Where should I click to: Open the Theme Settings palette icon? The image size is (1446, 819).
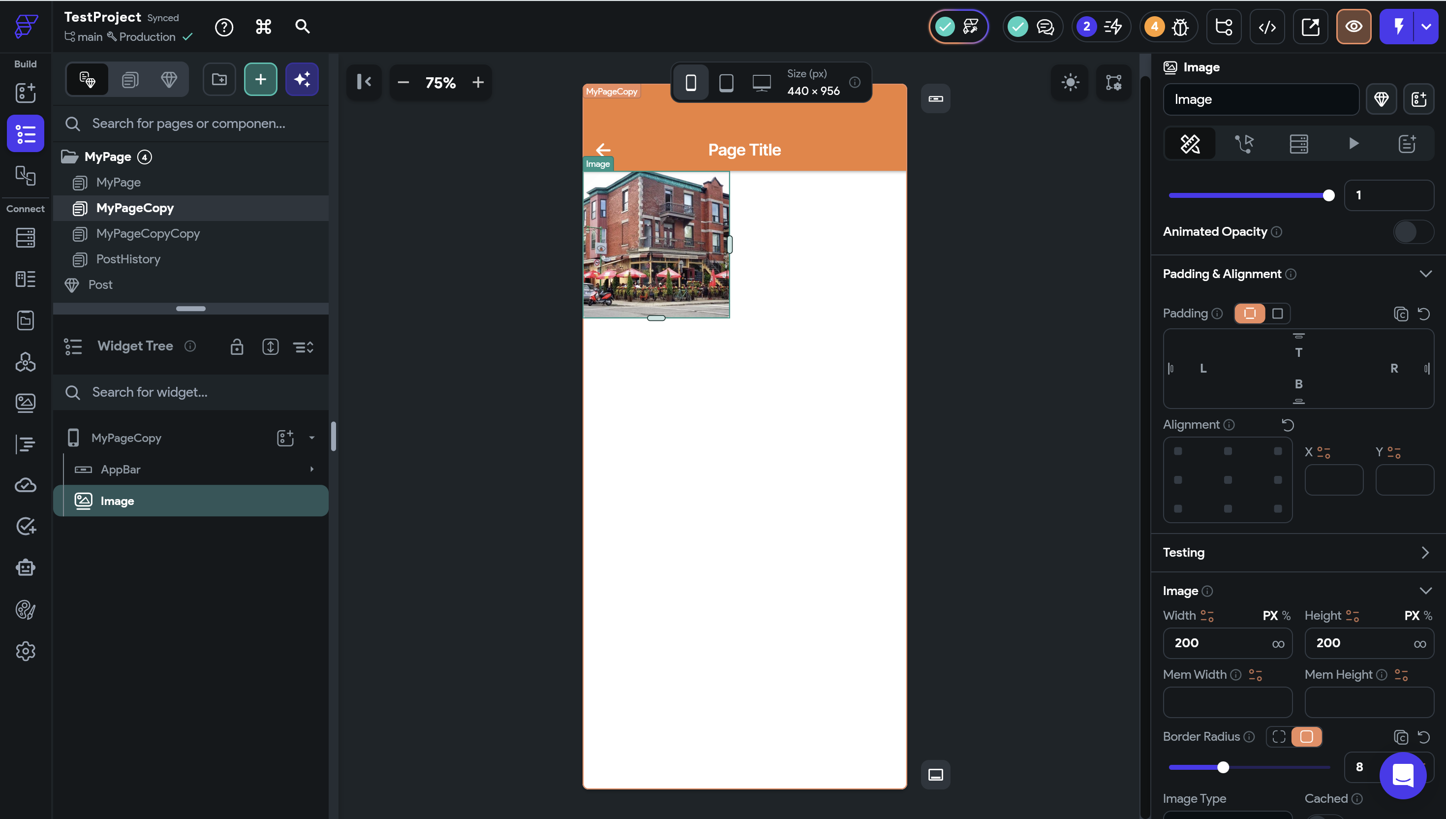25,609
